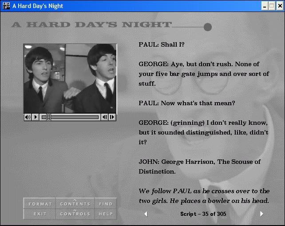This screenshot has height=226, width=285.
Task: Click the video scrubber thumb
Action: pos(48,117)
